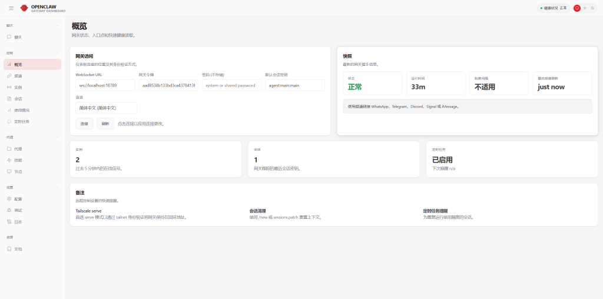The width and height of the screenshot is (603, 299).
Task: Select the system theme monitor toggle
Action: (577, 8)
